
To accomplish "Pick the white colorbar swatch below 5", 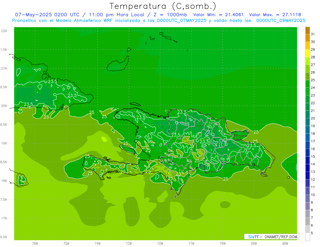I will click(x=307, y=237).
